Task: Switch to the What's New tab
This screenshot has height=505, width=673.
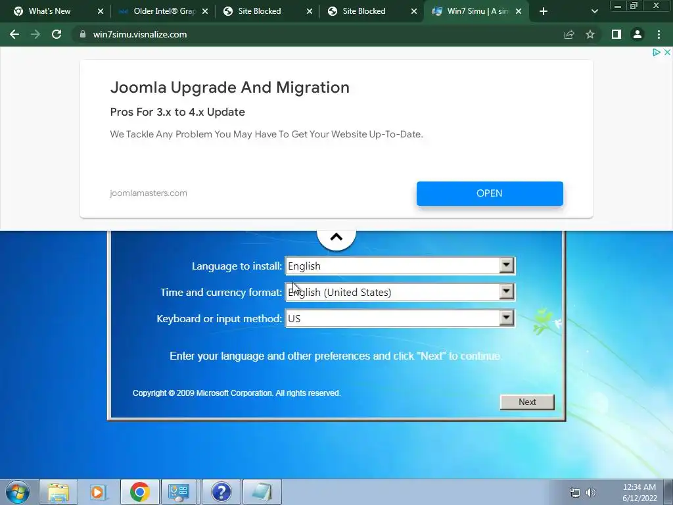Action: [49, 11]
